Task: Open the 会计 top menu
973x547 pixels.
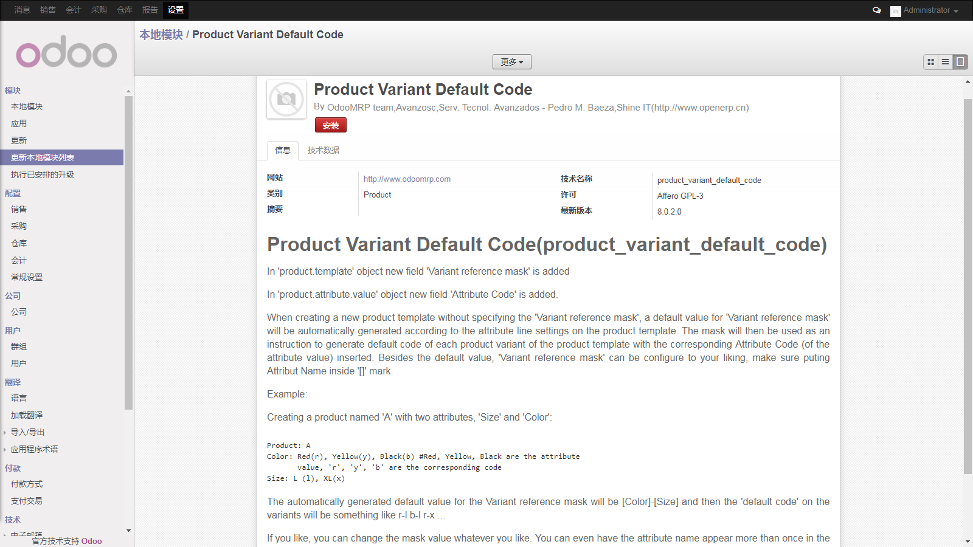Action: (x=74, y=10)
